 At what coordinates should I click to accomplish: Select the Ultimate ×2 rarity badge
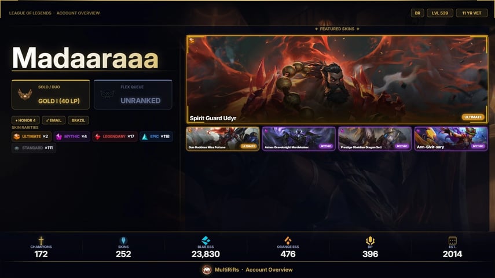(x=31, y=136)
